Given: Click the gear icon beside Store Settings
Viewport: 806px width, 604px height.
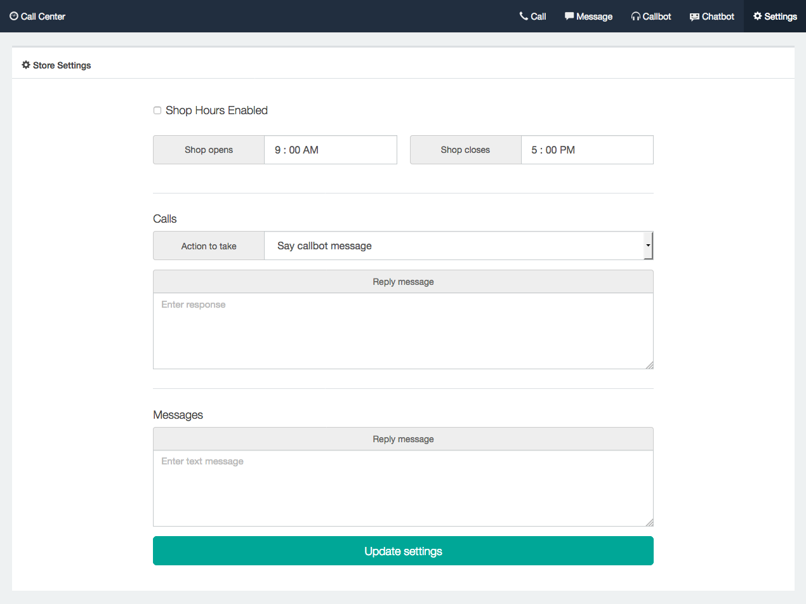Looking at the screenshot, I should 25,65.
